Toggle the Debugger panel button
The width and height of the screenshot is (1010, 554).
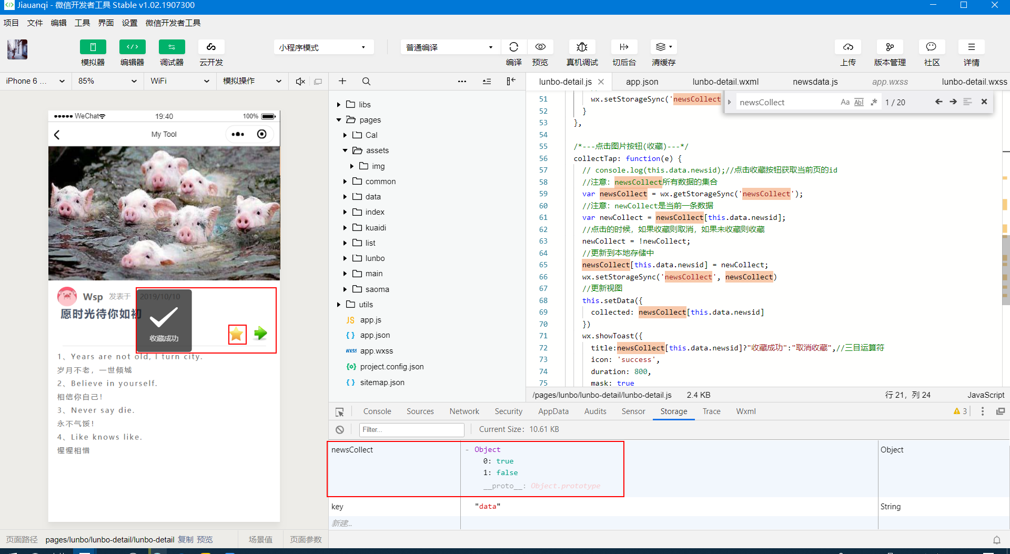(172, 47)
